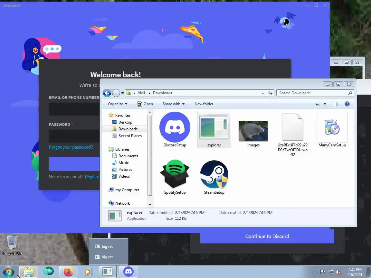Click the big rat app taskbar button

point(108,272)
